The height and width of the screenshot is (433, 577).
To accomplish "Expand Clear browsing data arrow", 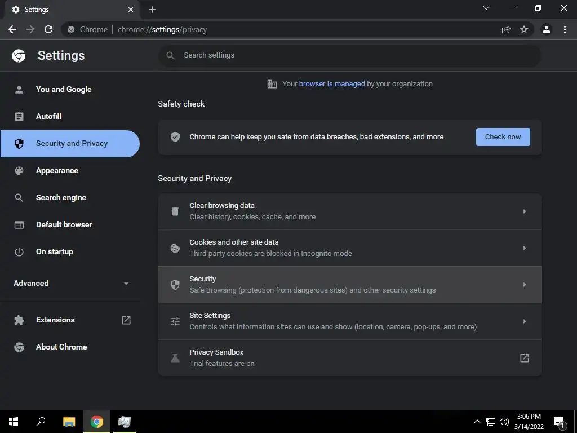I will pyautogui.click(x=525, y=211).
